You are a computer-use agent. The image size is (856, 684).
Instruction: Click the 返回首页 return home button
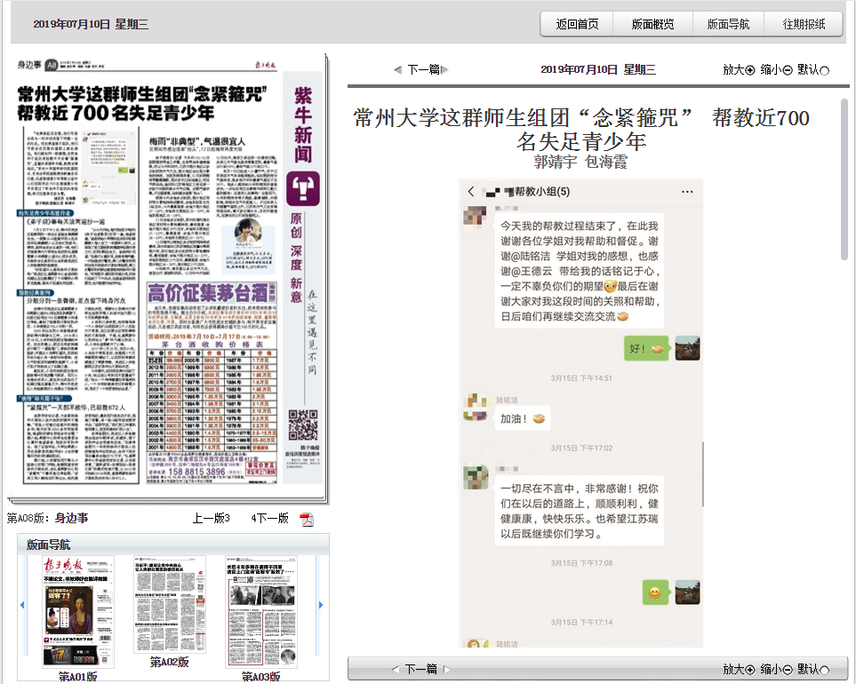577,24
